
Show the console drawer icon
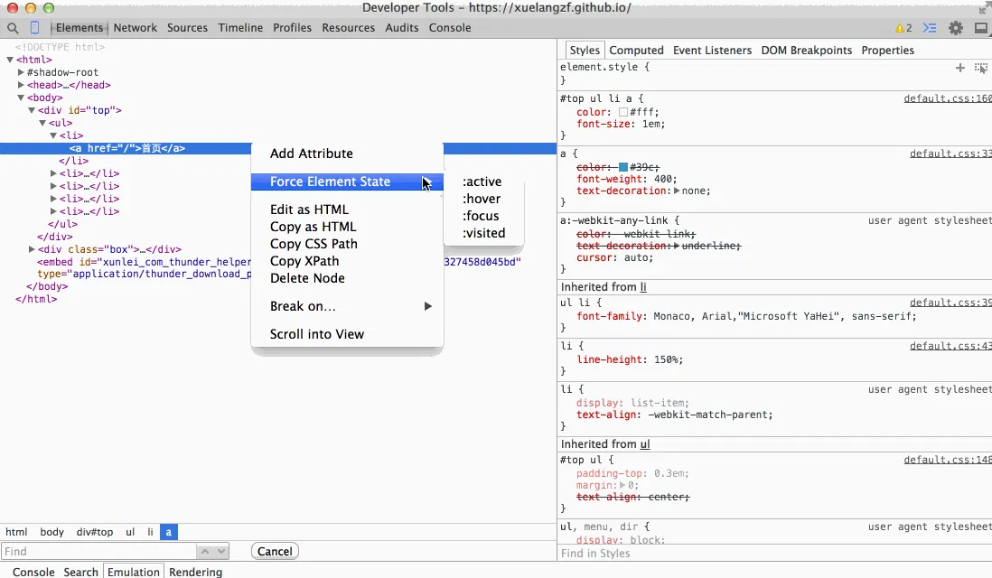(931, 28)
